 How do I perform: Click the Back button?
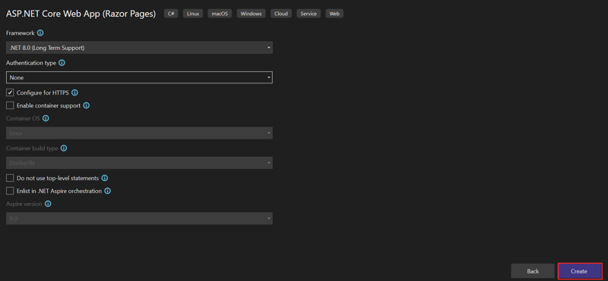(533, 271)
